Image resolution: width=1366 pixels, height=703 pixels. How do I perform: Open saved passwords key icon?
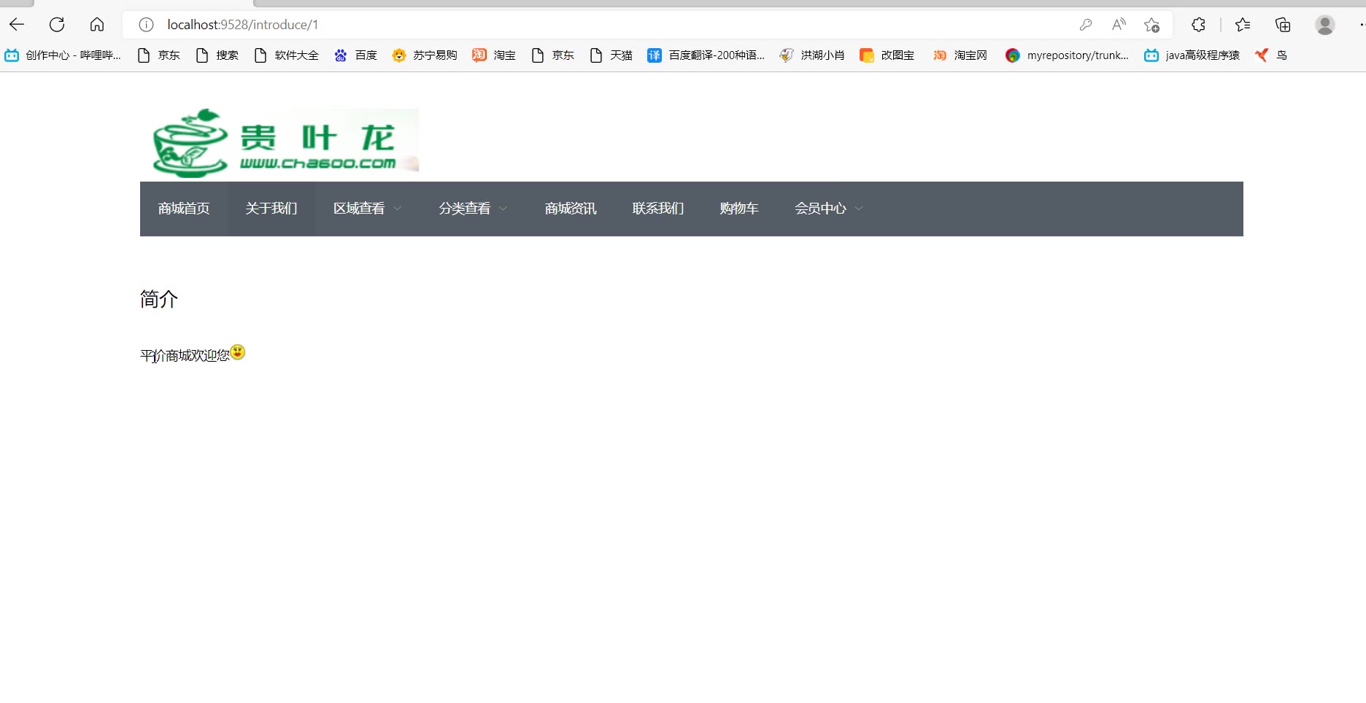pyautogui.click(x=1086, y=25)
